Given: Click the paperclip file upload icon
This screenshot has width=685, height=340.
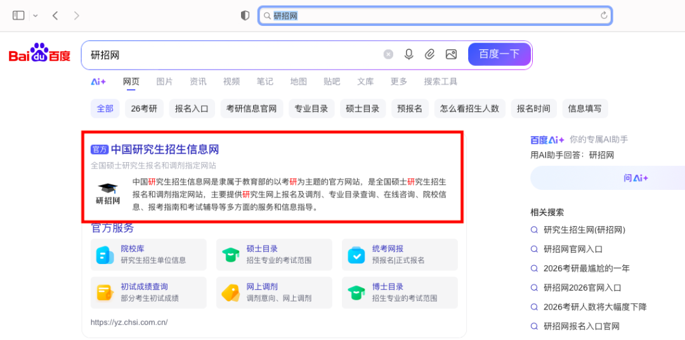Looking at the screenshot, I should coord(430,54).
